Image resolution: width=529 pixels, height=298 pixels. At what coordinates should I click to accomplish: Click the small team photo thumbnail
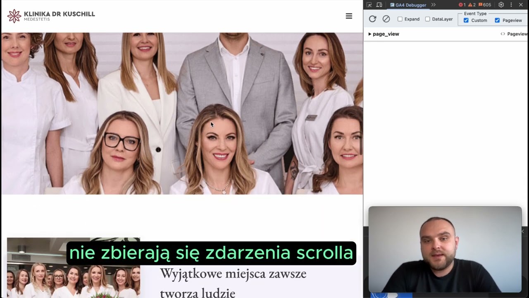point(74,268)
